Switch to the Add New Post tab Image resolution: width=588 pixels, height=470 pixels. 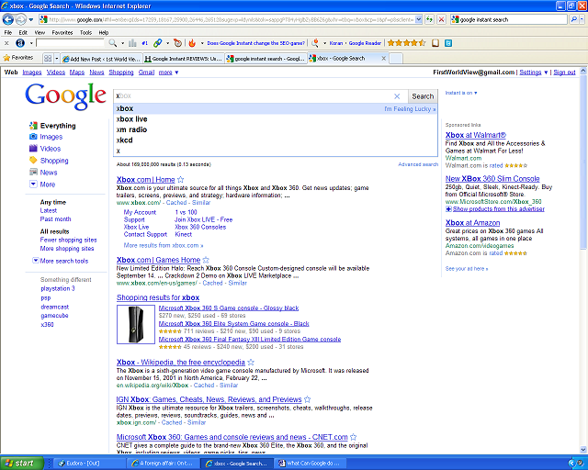coord(101,59)
